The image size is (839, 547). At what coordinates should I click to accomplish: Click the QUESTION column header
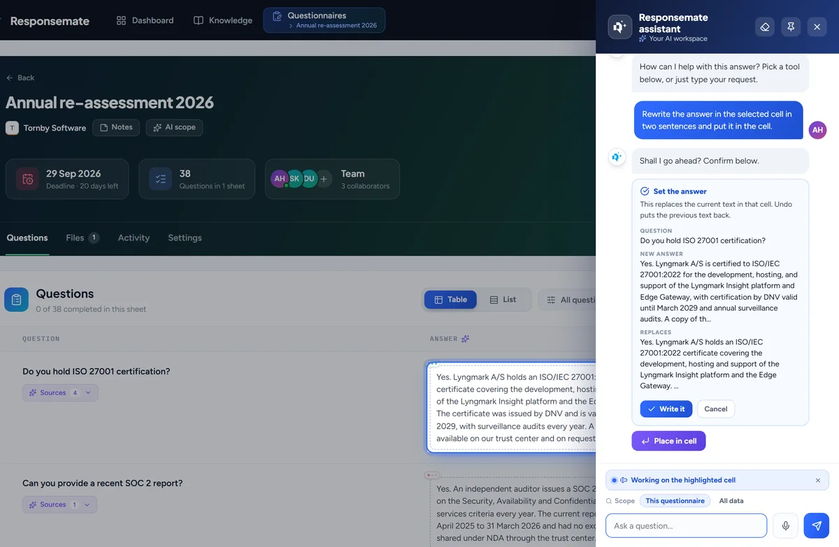pos(41,339)
